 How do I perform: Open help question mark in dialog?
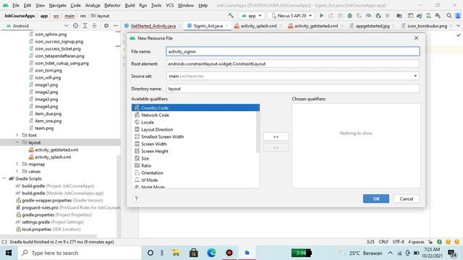click(136, 199)
